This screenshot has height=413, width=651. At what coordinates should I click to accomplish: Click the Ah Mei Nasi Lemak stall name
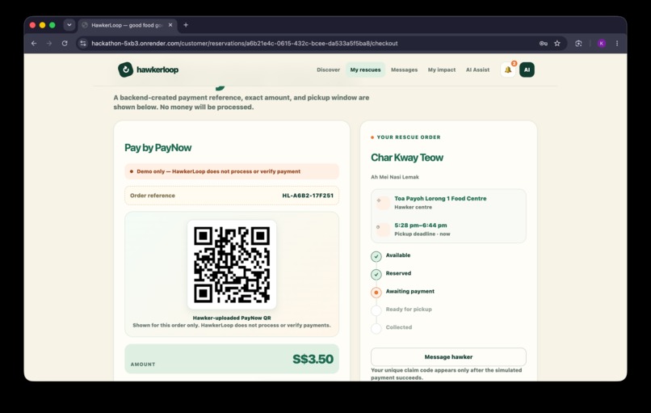(395, 177)
